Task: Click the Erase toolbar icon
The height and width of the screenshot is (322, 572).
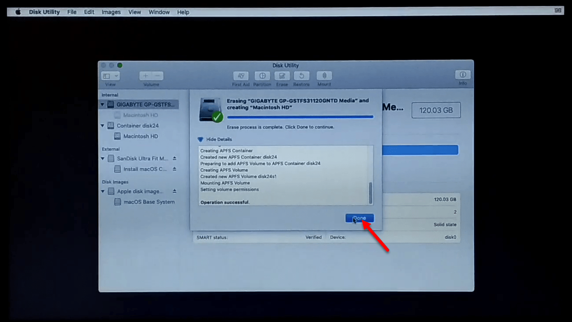Action: (282, 76)
